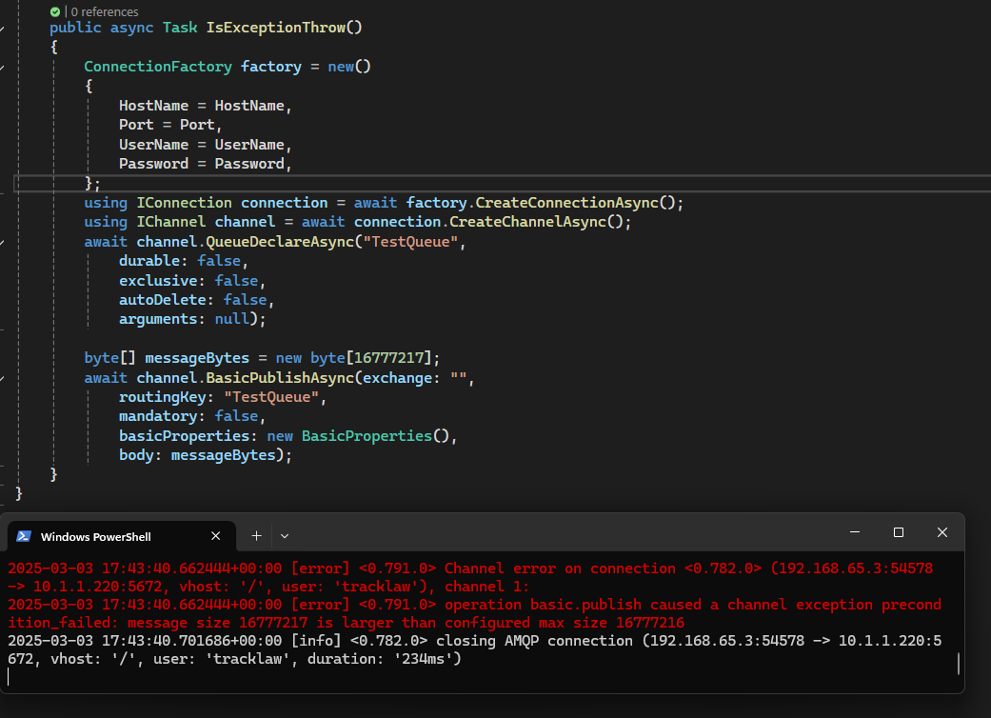Click the 'UserName = UserName,' line

206,144
